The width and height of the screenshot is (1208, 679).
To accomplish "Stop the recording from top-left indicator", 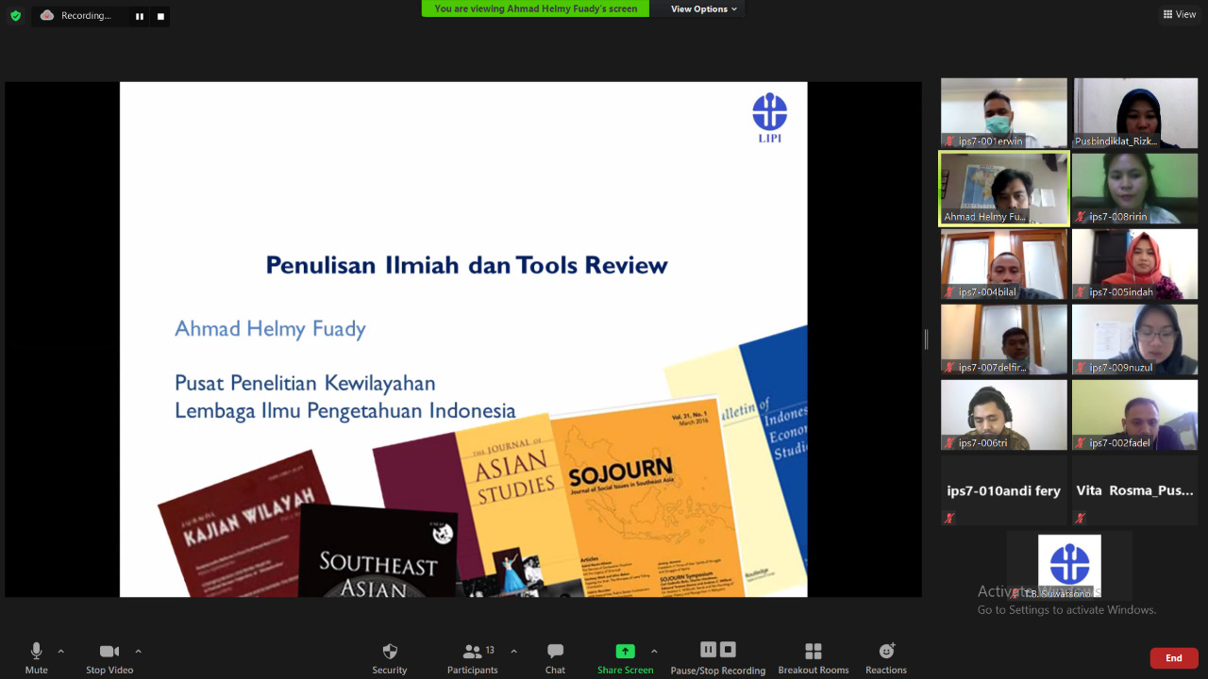I will pyautogui.click(x=160, y=16).
